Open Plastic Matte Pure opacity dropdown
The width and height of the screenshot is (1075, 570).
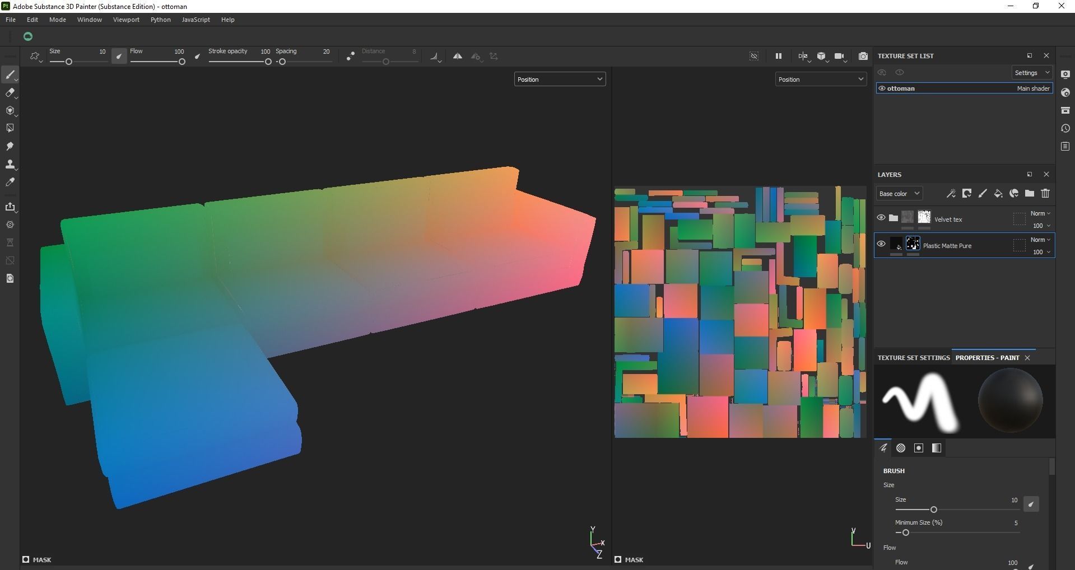[1041, 252]
